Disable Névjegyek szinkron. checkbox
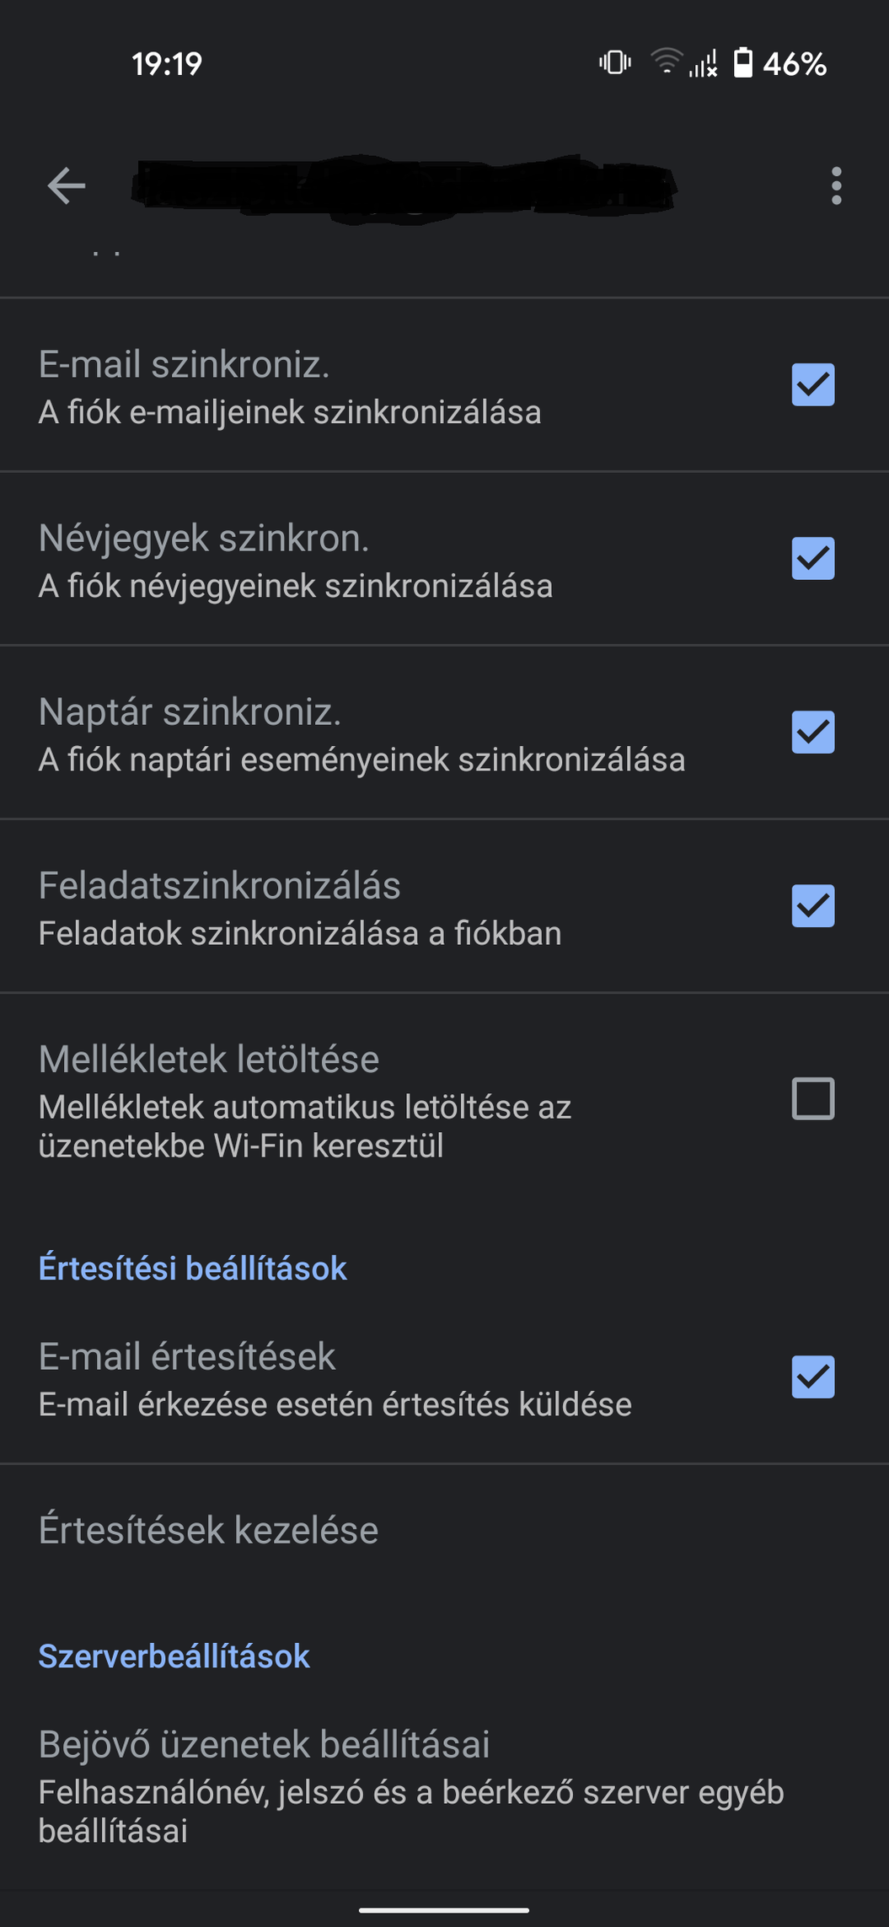889x1927 pixels. click(x=812, y=559)
